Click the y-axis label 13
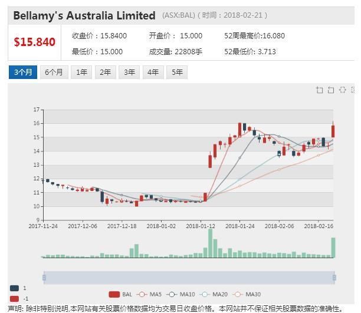Viewport: 361px width, 313px height. (x=37, y=165)
